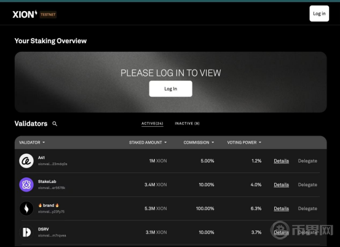The height and width of the screenshot is (247, 340).
Task: Click Log in button in header
Action: click(x=319, y=14)
